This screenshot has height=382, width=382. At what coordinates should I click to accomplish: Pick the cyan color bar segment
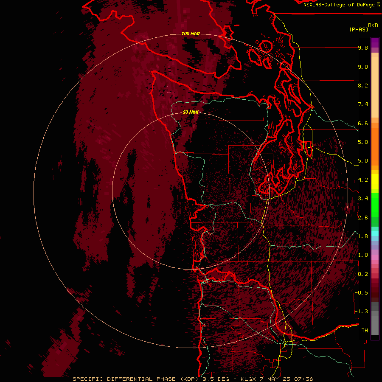coord(375,233)
